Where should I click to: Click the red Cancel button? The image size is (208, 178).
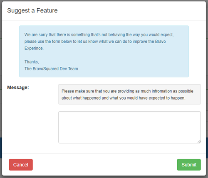coord(21,165)
